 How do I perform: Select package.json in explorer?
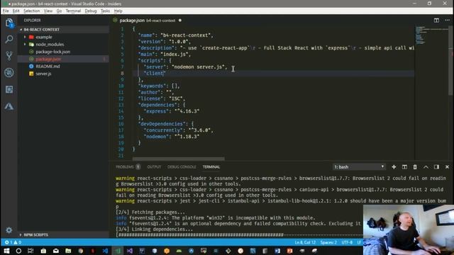point(63,59)
